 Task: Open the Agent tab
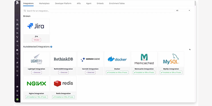89,3
